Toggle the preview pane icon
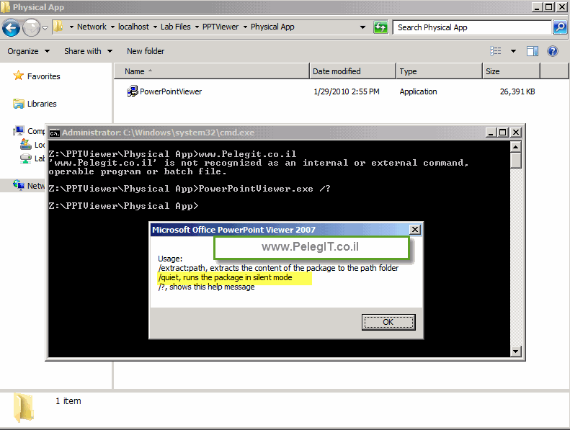 [533, 51]
